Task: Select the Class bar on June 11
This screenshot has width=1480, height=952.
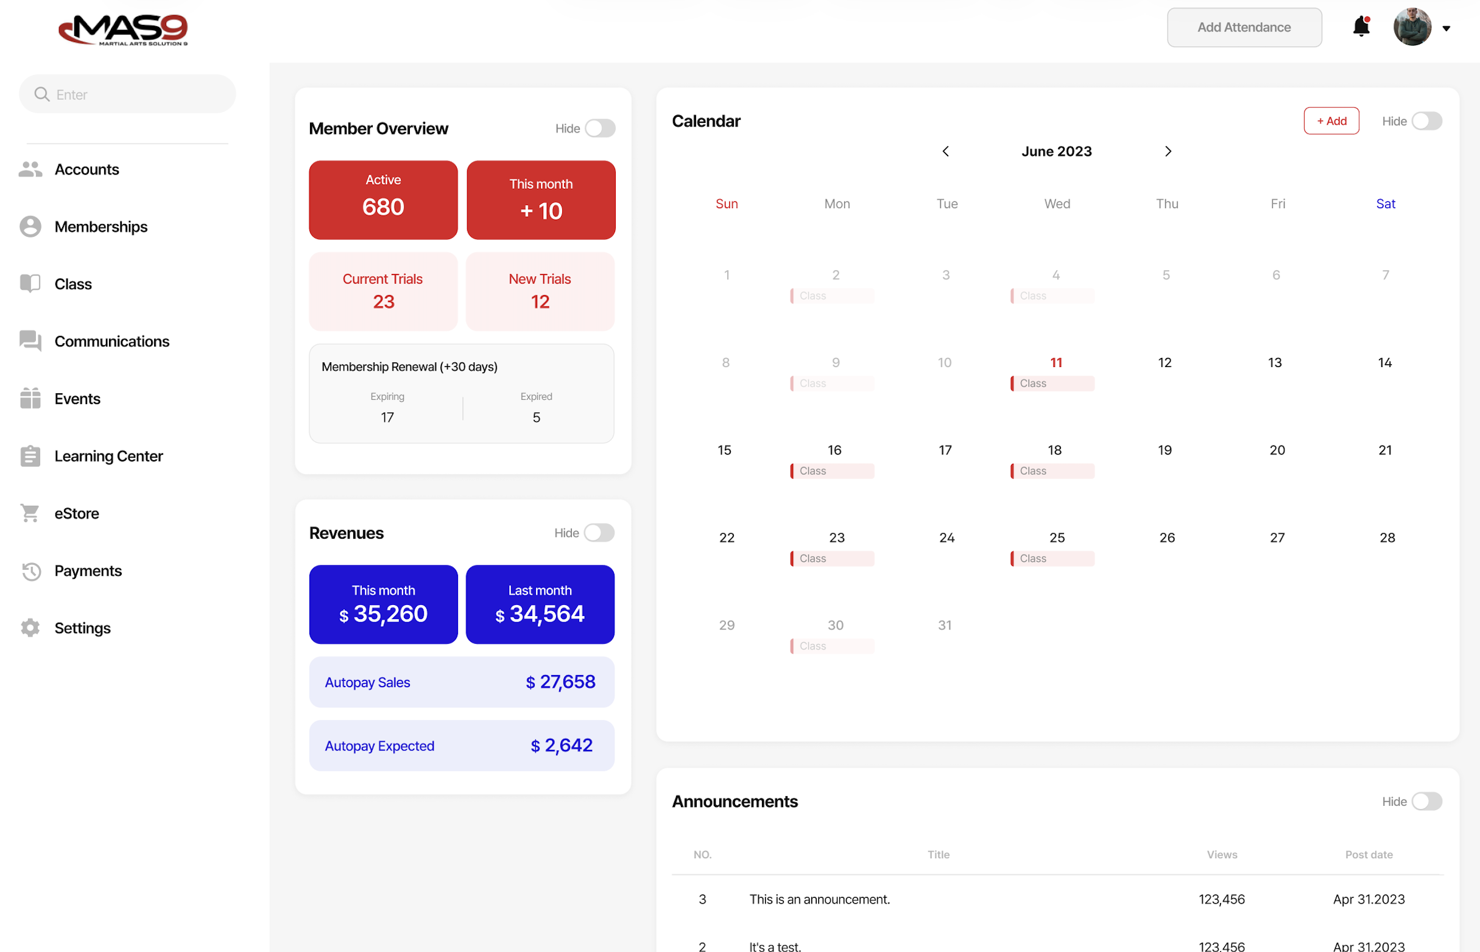Action: (1051, 383)
